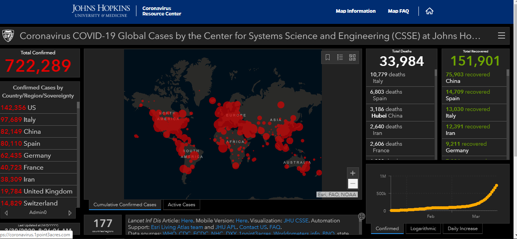Click the '9,211 recovered Germany' entry

(x=474, y=147)
